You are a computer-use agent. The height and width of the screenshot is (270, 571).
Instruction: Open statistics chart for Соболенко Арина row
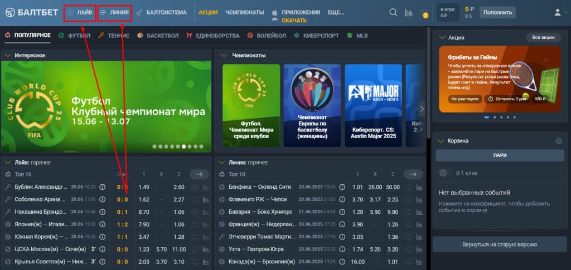(205, 199)
